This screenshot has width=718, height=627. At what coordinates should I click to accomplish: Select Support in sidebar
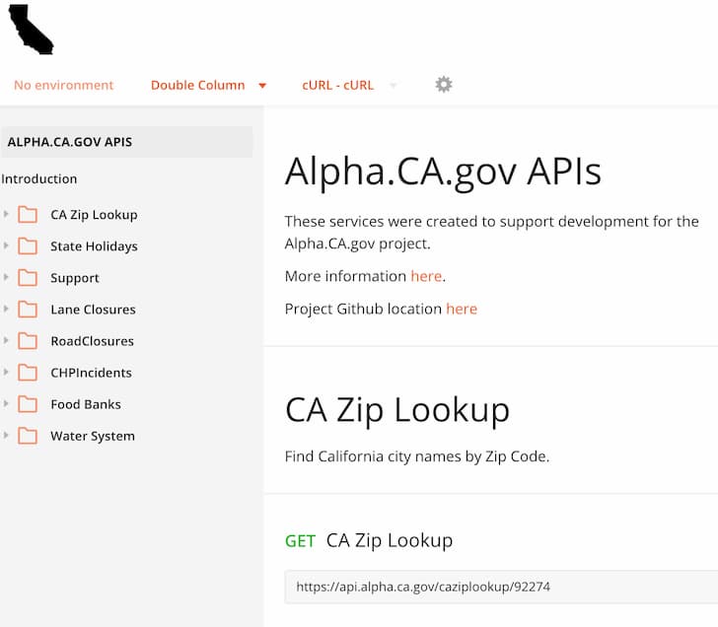(75, 278)
